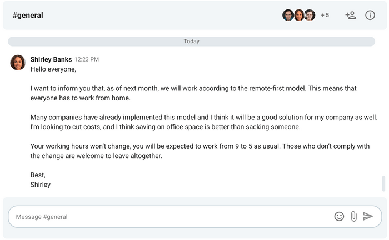Click the third member avatar in header
Screen dimensions: 389x240
click(310, 16)
